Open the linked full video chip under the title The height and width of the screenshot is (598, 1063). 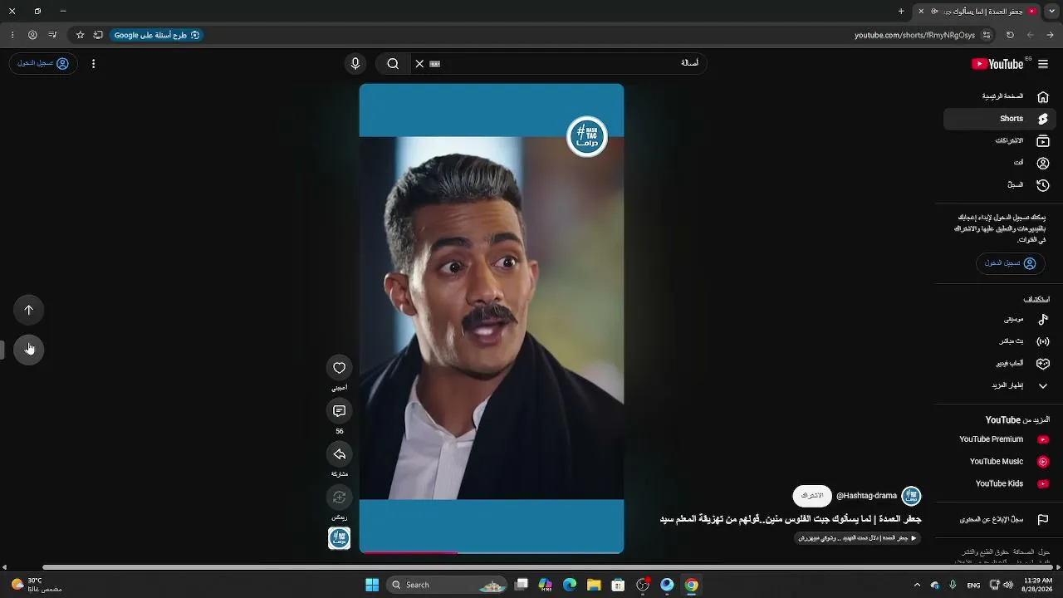click(858, 538)
